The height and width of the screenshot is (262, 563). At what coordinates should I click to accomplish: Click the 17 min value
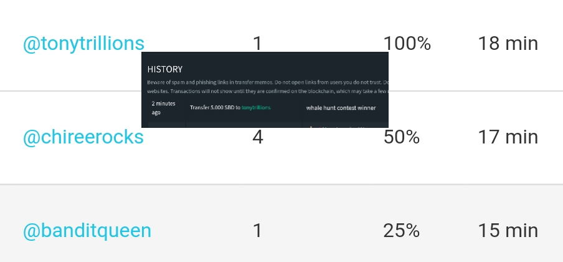pyautogui.click(x=508, y=137)
